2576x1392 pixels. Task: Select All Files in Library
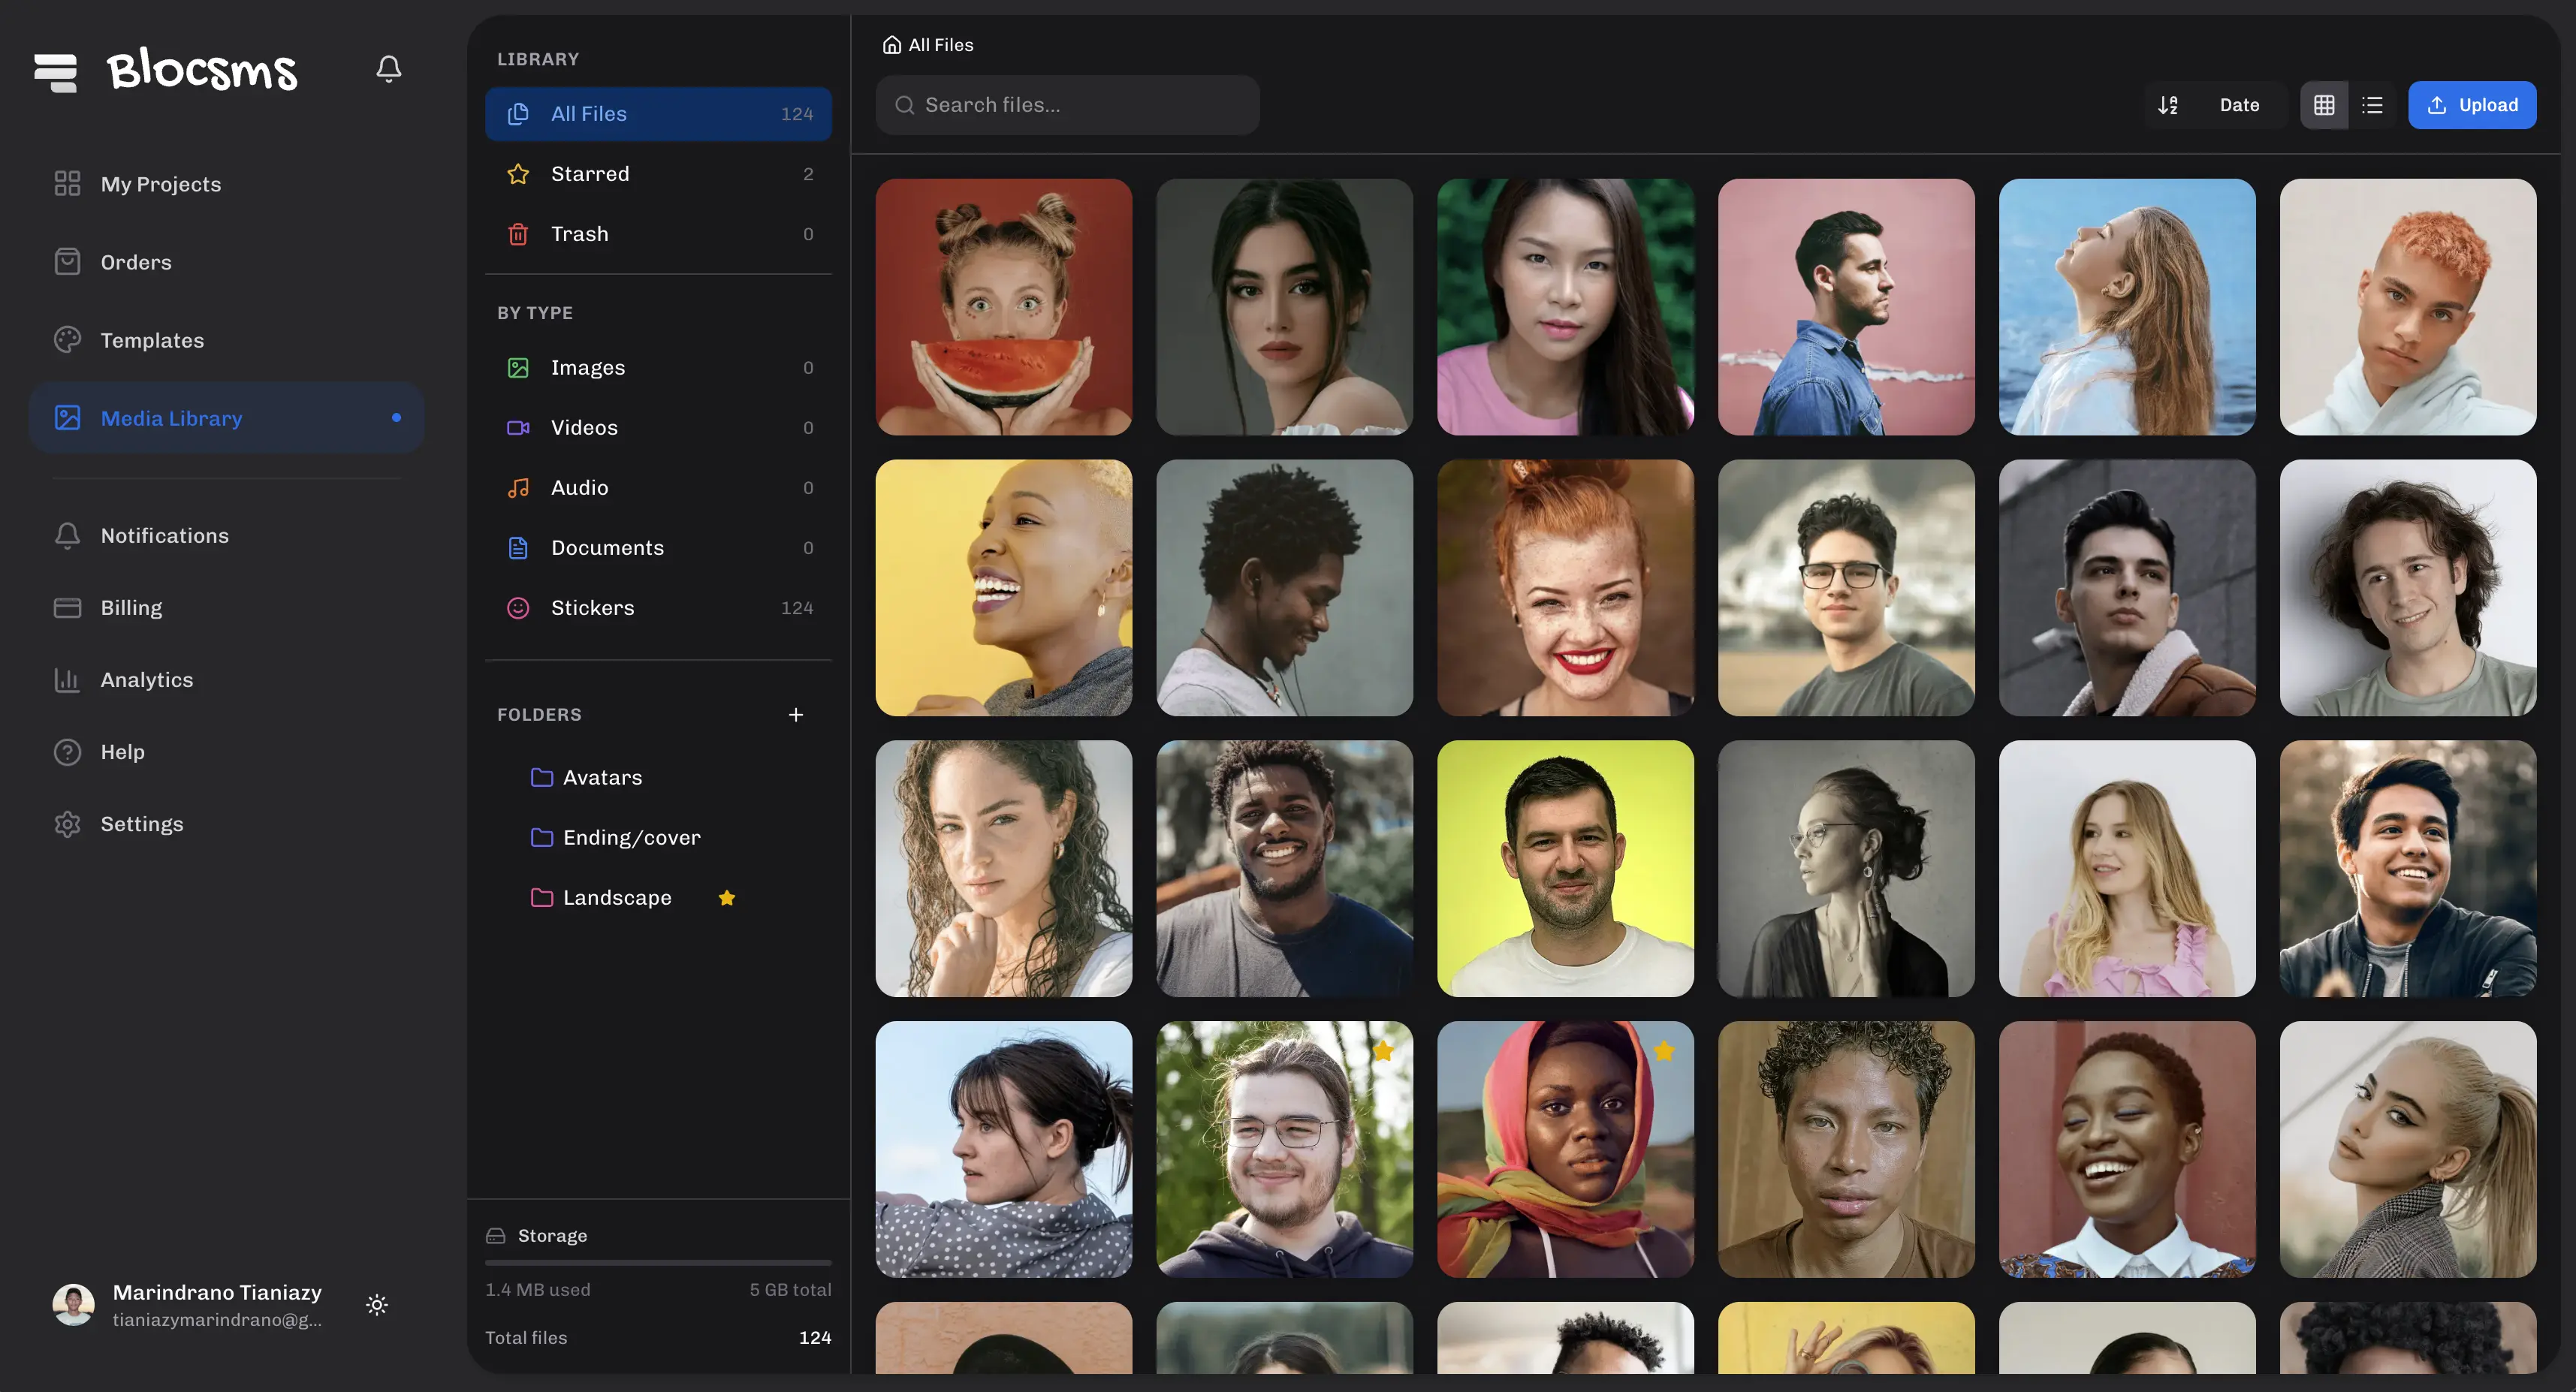pos(658,114)
